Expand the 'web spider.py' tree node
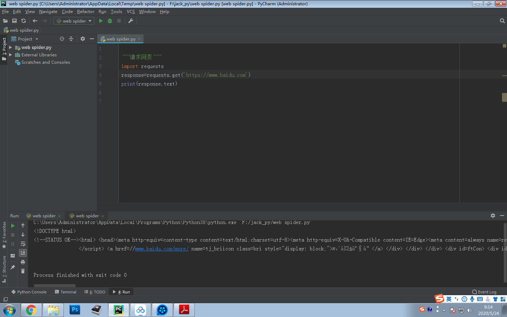The width and height of the screenshot is (507, 317). coord(11,47)
